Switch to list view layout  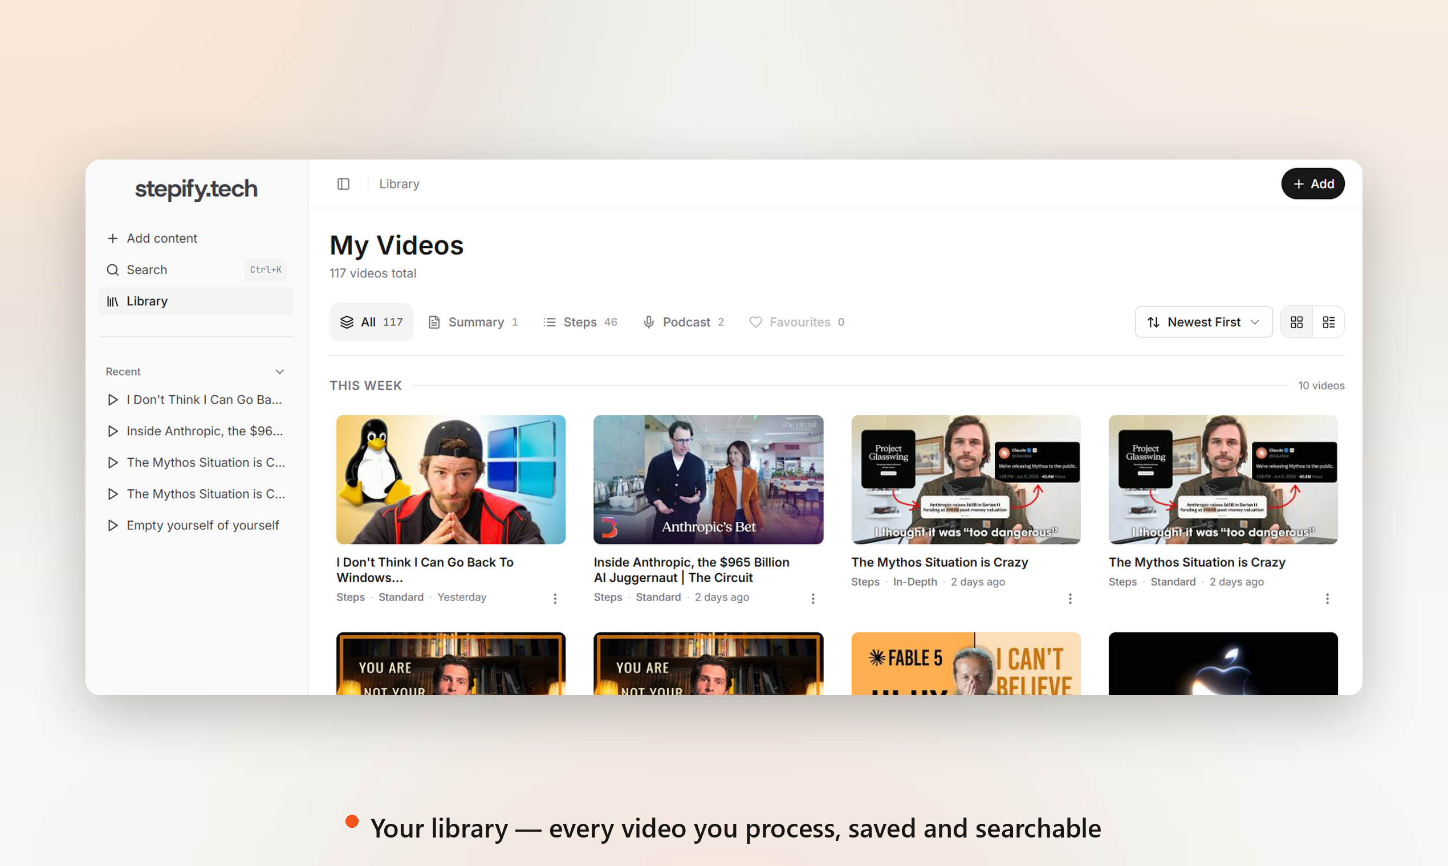[1328, 322]
